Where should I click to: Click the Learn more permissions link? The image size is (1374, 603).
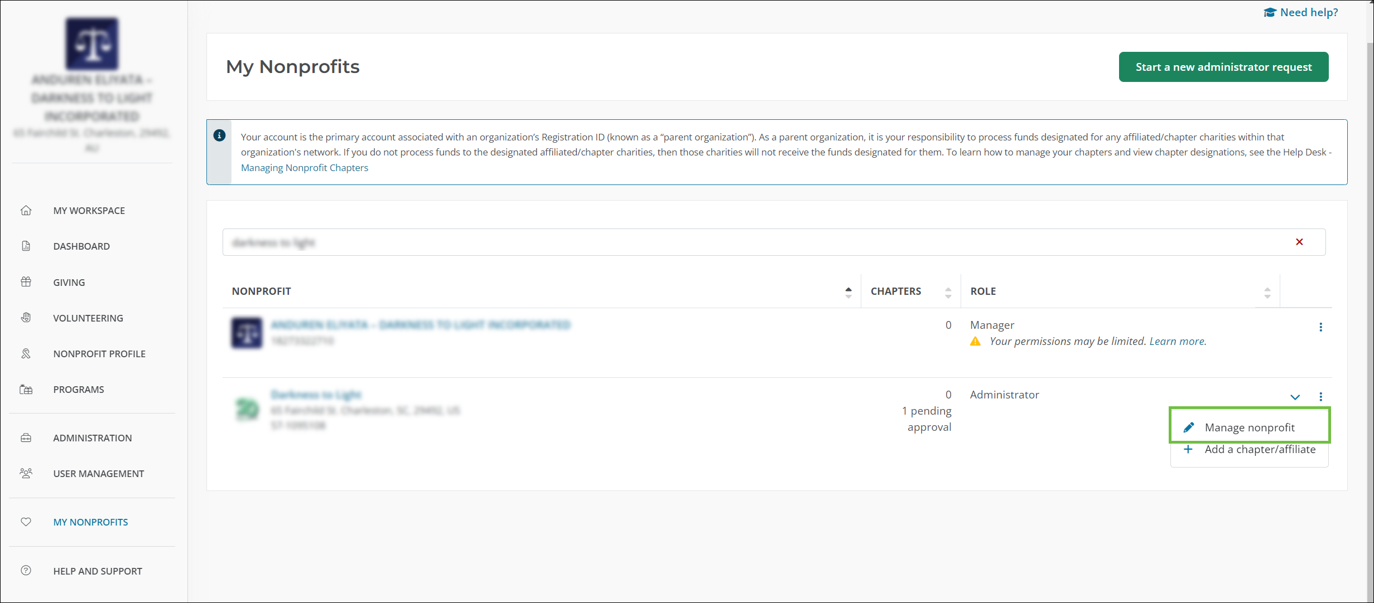(x=1177, y=341)
